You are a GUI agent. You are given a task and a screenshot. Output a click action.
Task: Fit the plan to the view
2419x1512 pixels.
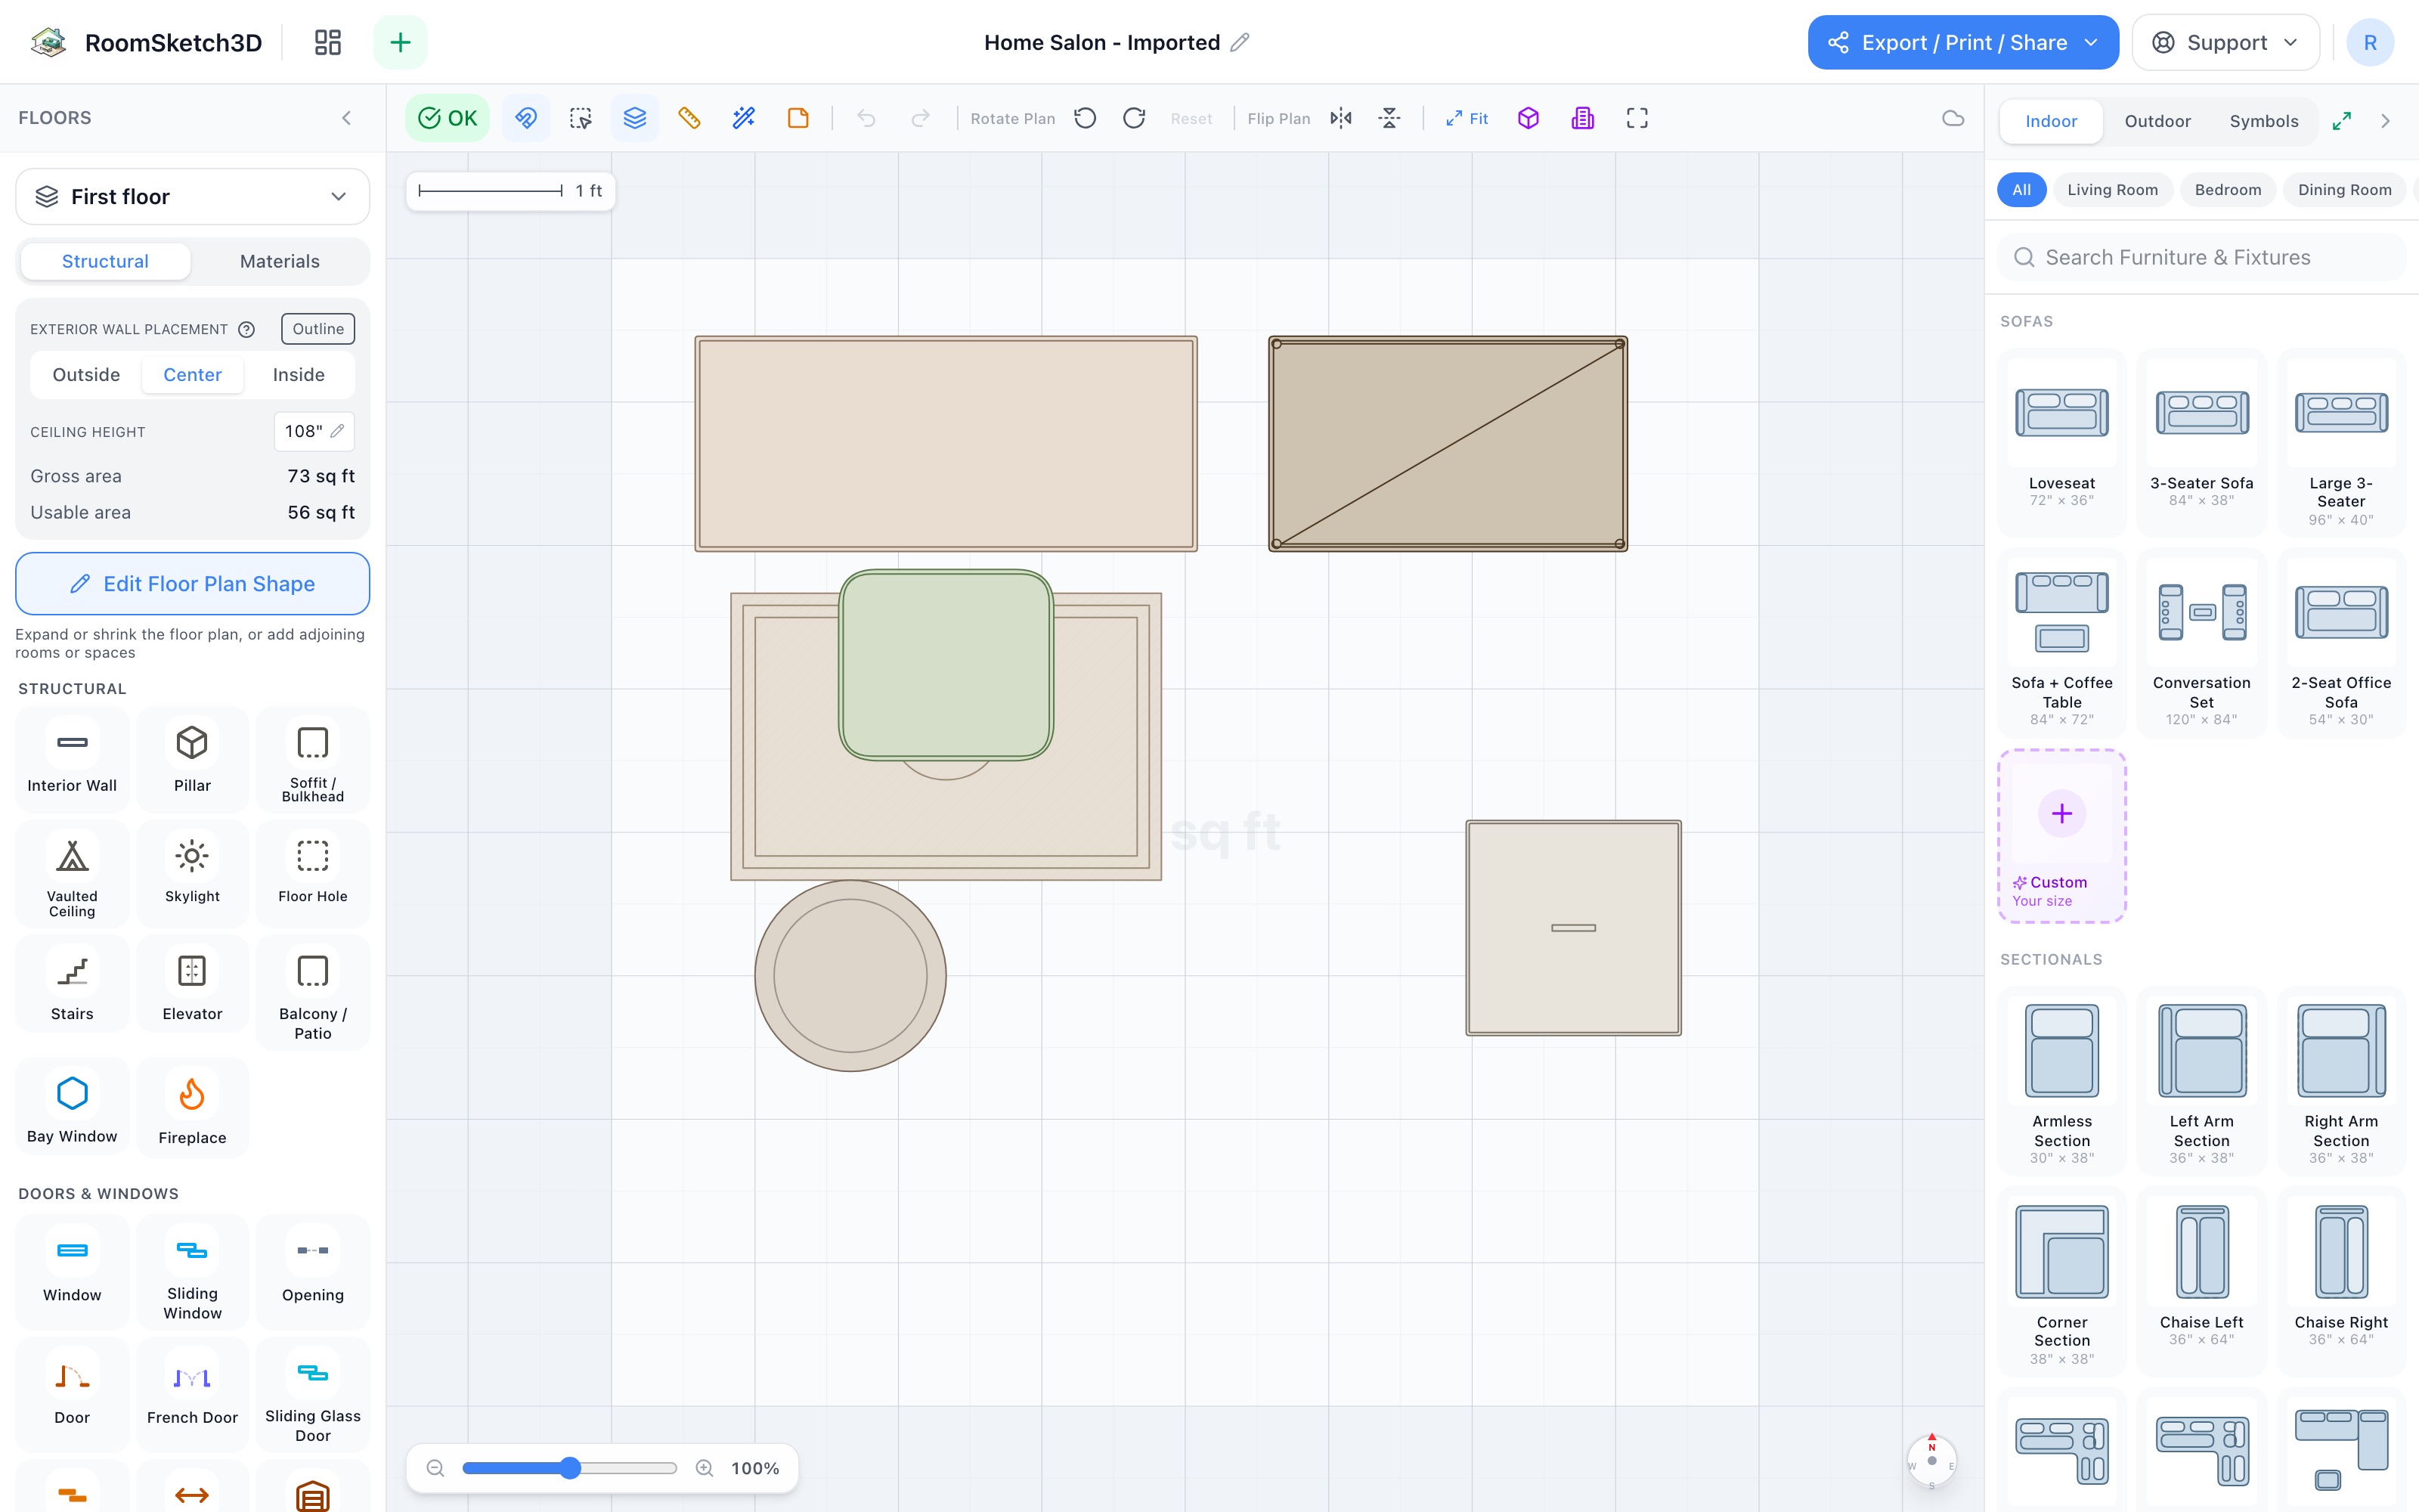[x=1467, y=118]
